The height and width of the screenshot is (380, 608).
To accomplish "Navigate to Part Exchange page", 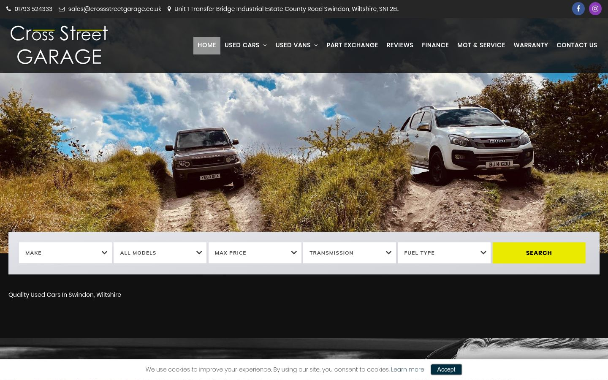I will click(352, 45).
